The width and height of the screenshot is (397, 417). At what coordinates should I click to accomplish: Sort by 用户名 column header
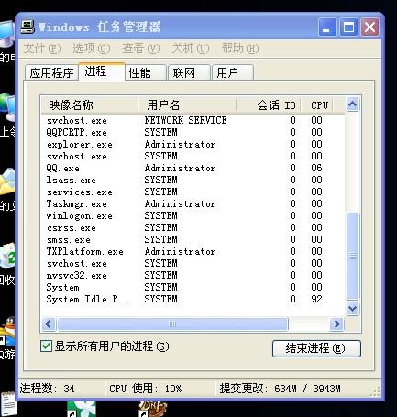187,105
